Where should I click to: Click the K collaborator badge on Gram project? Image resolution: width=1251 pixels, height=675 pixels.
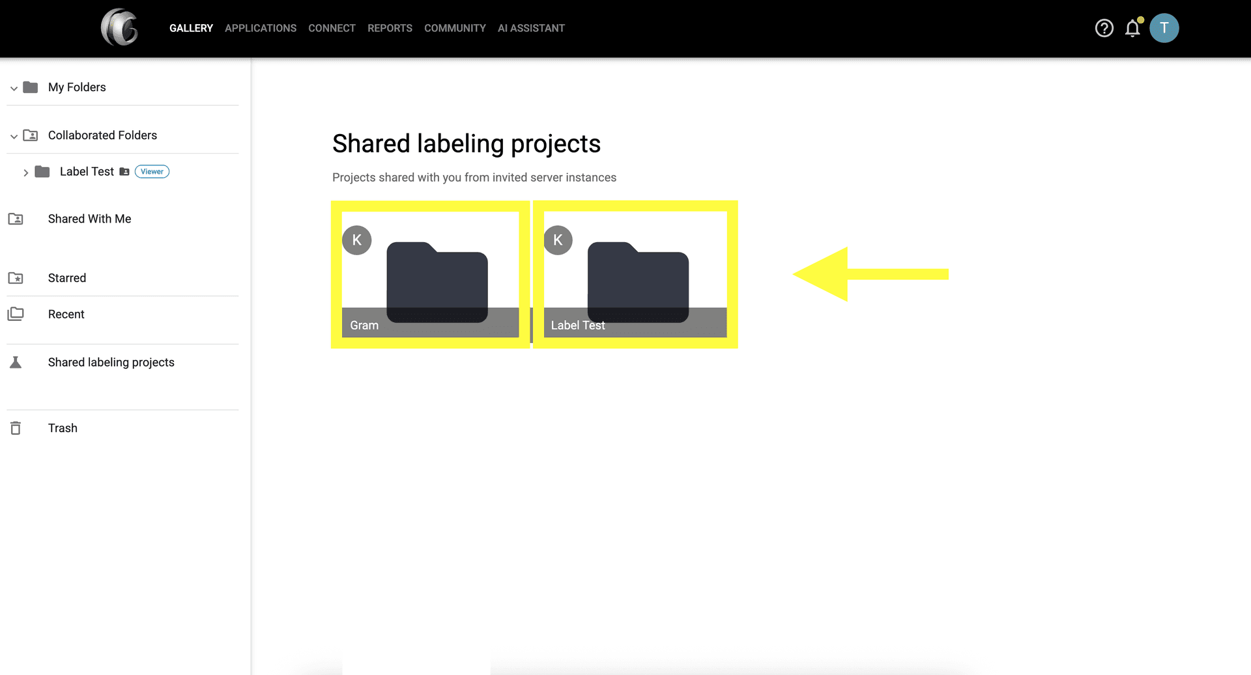coord(356,240)
